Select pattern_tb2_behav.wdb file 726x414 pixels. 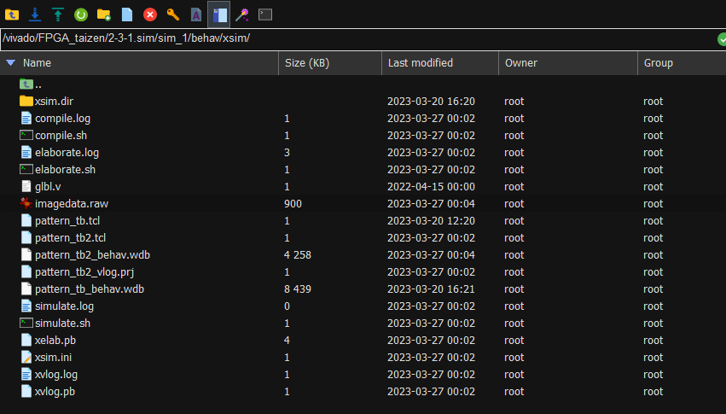pyautogui.click(x=363, y=255)
